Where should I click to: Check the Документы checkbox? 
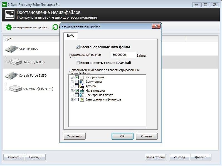pyautogui.click(x=77, y=82)
